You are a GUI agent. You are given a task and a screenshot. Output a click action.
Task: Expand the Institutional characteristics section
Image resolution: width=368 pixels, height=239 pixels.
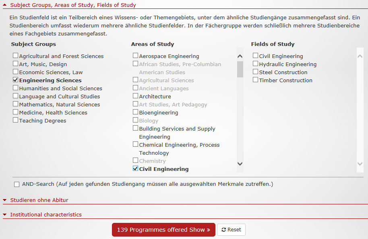pos(5,214)
